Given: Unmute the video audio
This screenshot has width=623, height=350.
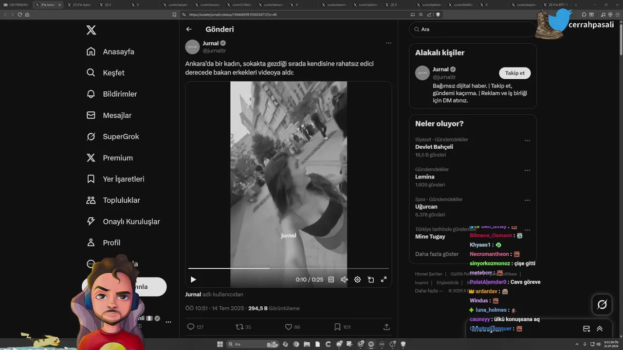Looking at the screenshot, I should tap(345, 280).
